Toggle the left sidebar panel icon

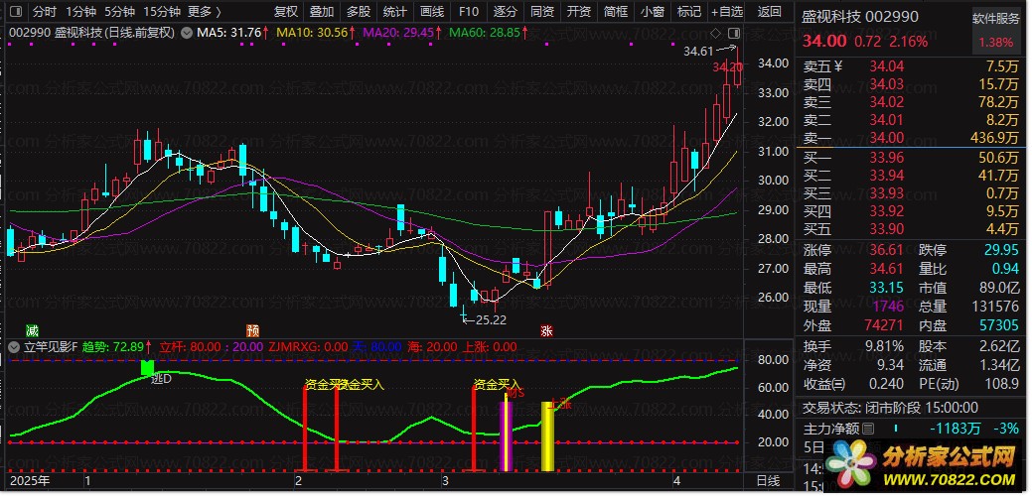[16, 11]
